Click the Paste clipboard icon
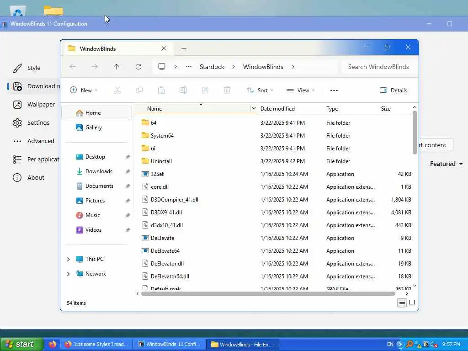The width and height of the screenshot is (468, 351). click(x=161, y=90)
